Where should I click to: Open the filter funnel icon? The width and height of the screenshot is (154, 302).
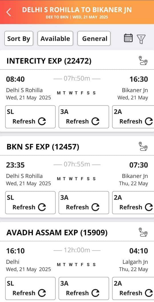[x=141, y=39]
